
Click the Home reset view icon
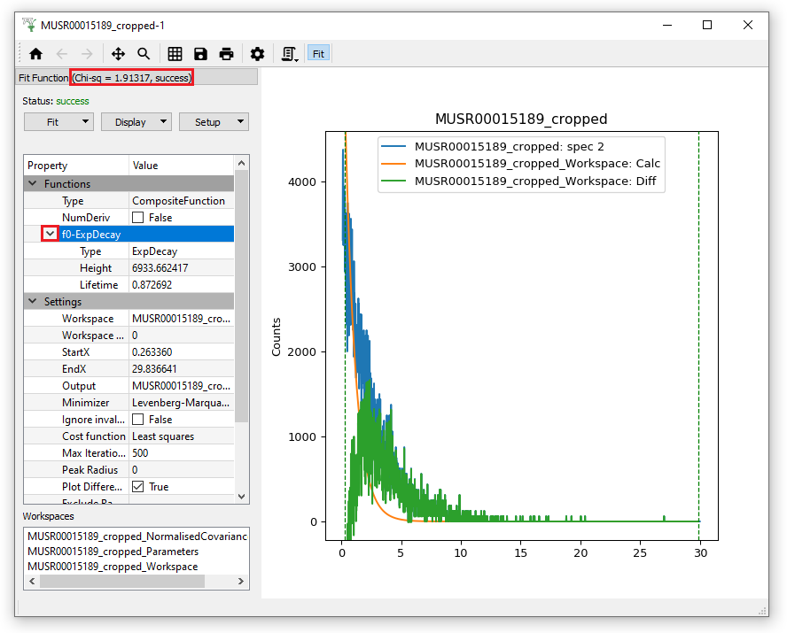(35, 54)
